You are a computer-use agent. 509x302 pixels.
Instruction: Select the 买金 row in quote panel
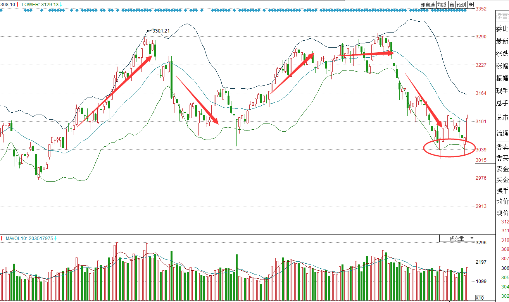(x=502, y=180)
